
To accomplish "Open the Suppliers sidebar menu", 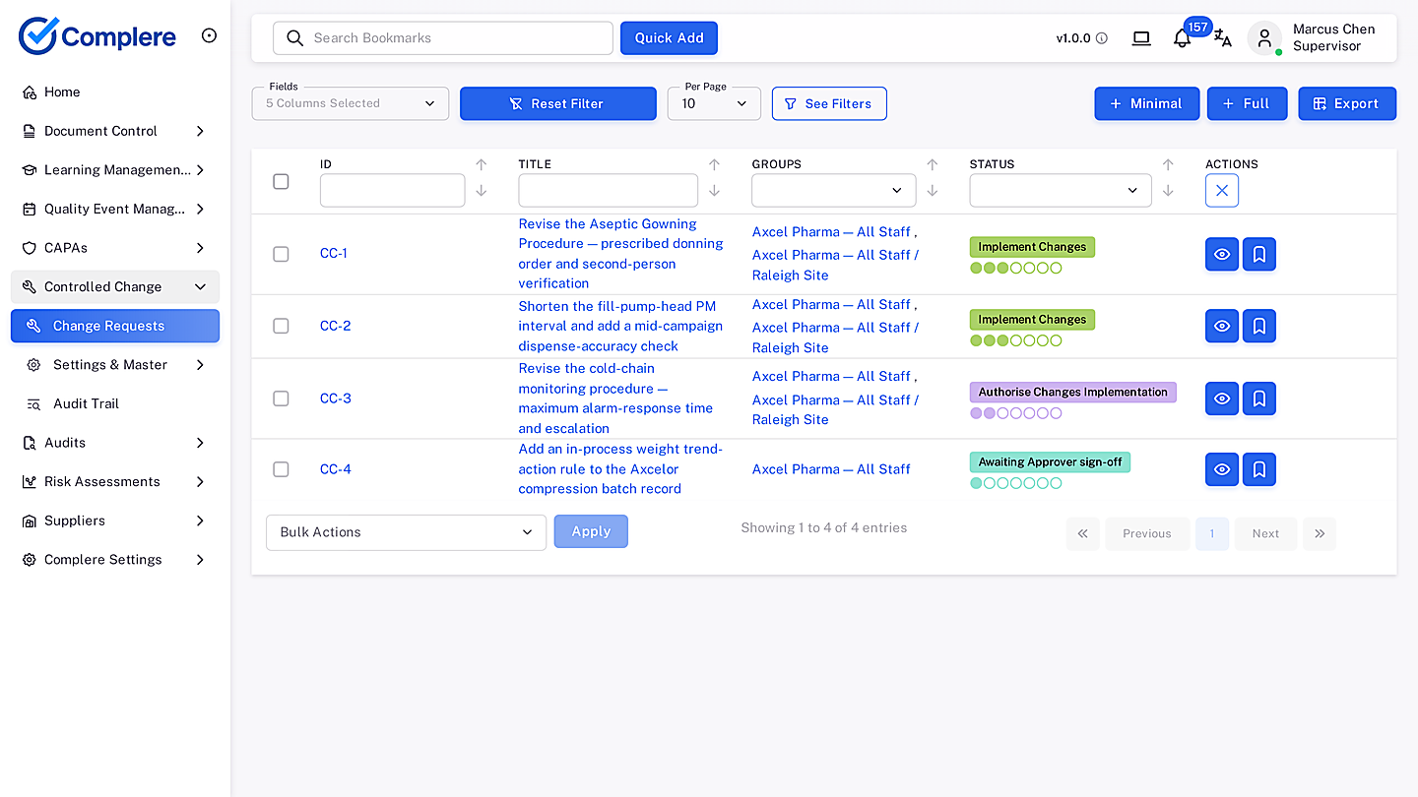I will (115, 521).
